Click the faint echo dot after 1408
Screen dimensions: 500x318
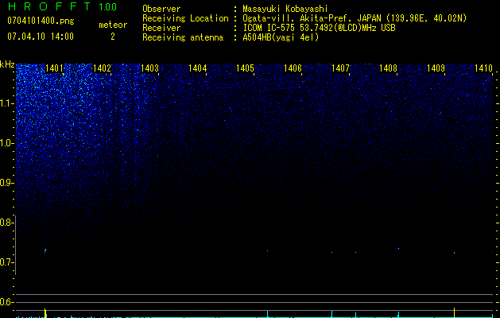398,248
